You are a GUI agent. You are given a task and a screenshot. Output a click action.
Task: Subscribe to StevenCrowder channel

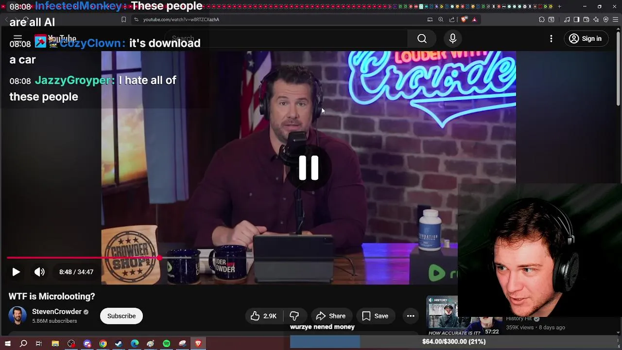(x=121, y=316)
